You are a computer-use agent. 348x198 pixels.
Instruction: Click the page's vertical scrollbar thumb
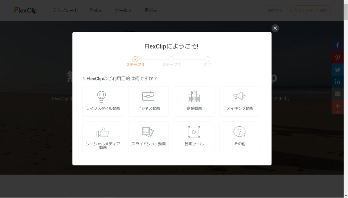point(346,12)
